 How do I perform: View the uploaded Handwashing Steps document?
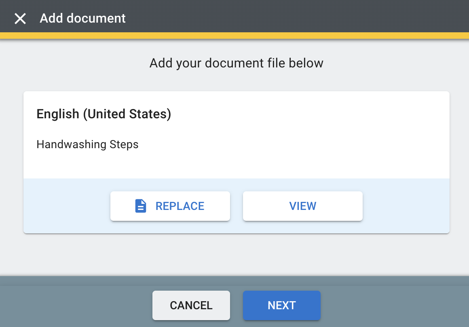pos(303,206)
